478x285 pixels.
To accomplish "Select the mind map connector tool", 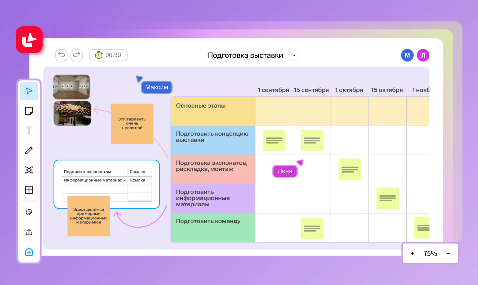I will tap(29, 170).
